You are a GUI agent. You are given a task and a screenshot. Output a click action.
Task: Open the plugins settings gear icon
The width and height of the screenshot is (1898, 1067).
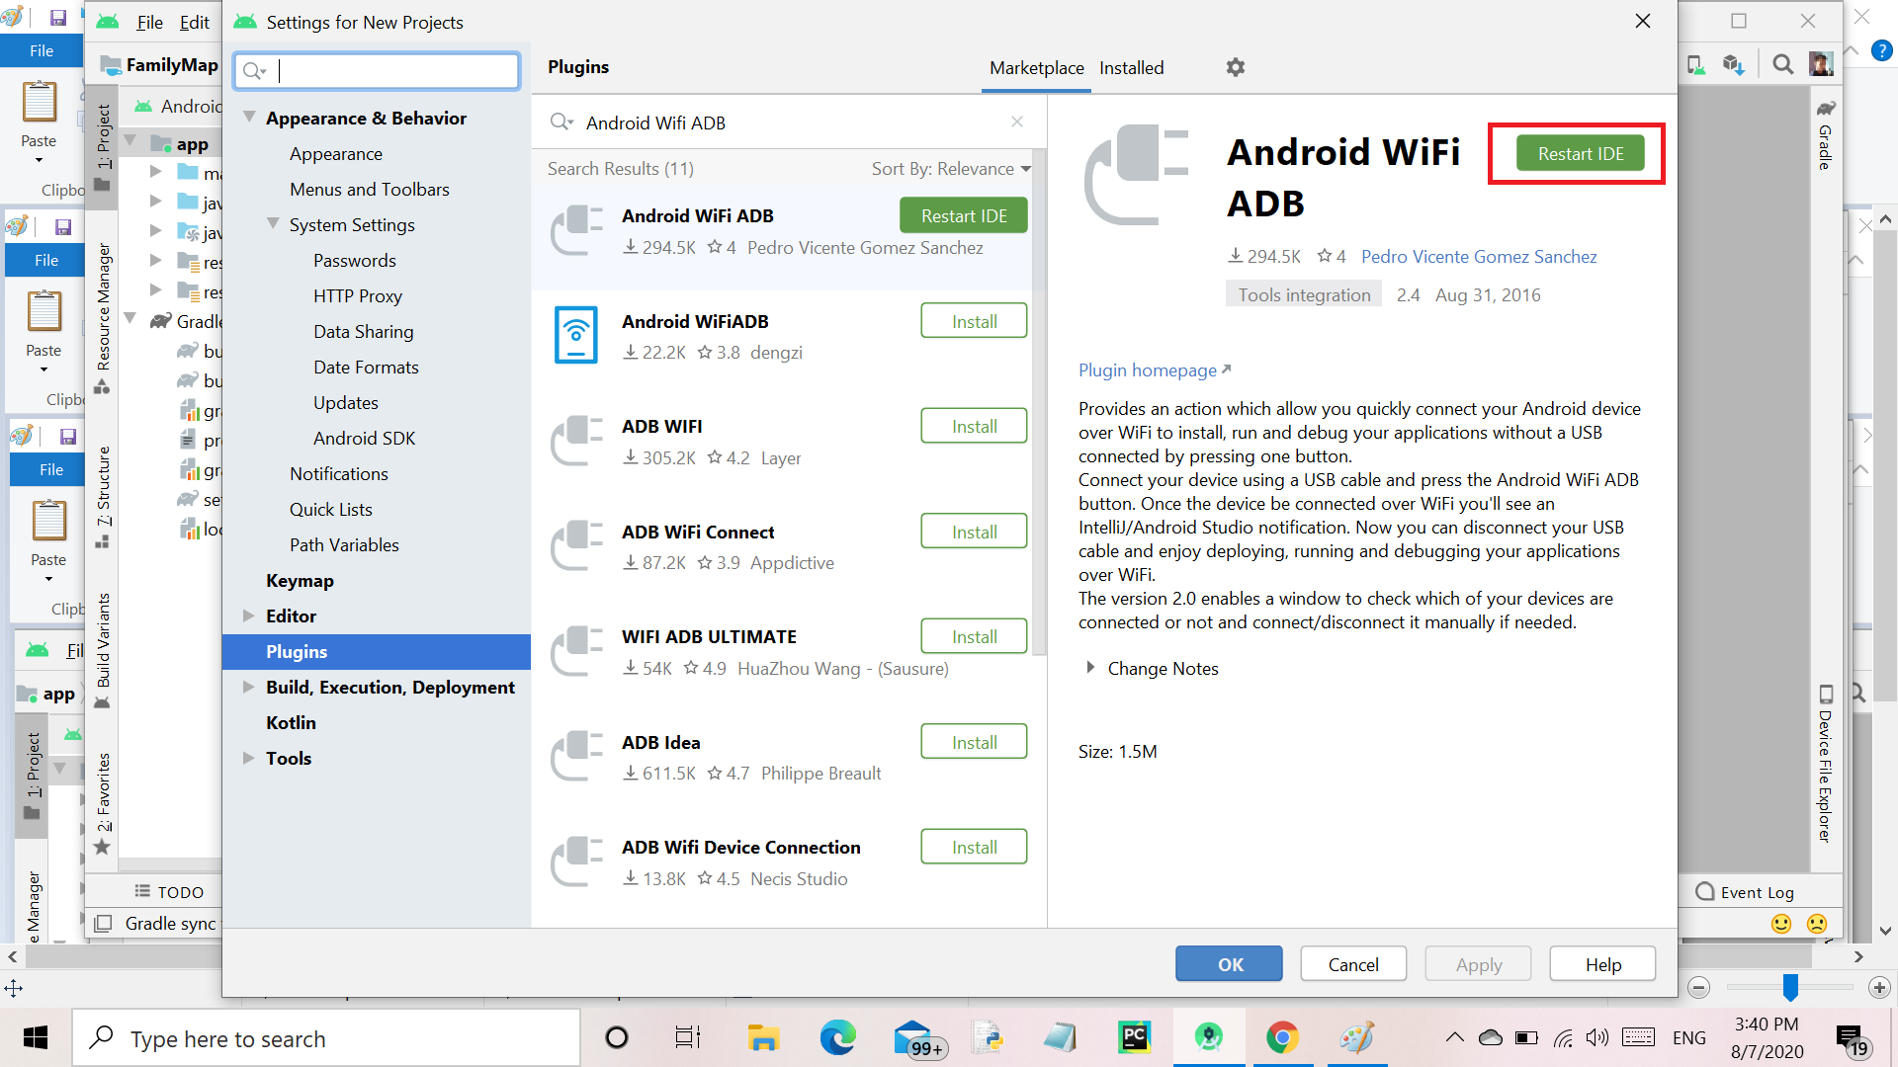[x=1236, y=67]
